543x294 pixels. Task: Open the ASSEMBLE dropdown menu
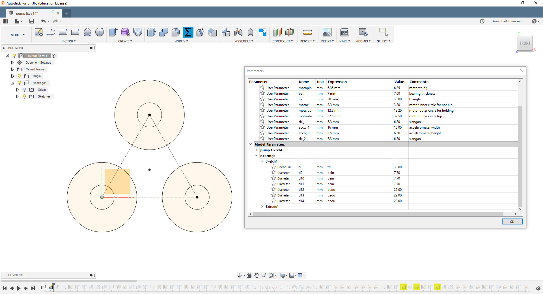click(x=244, y=41)
